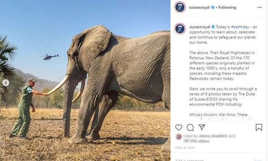Go to previous photo with left arrow
The width and height of the screenshot is (268, 161).
point(6,83)
